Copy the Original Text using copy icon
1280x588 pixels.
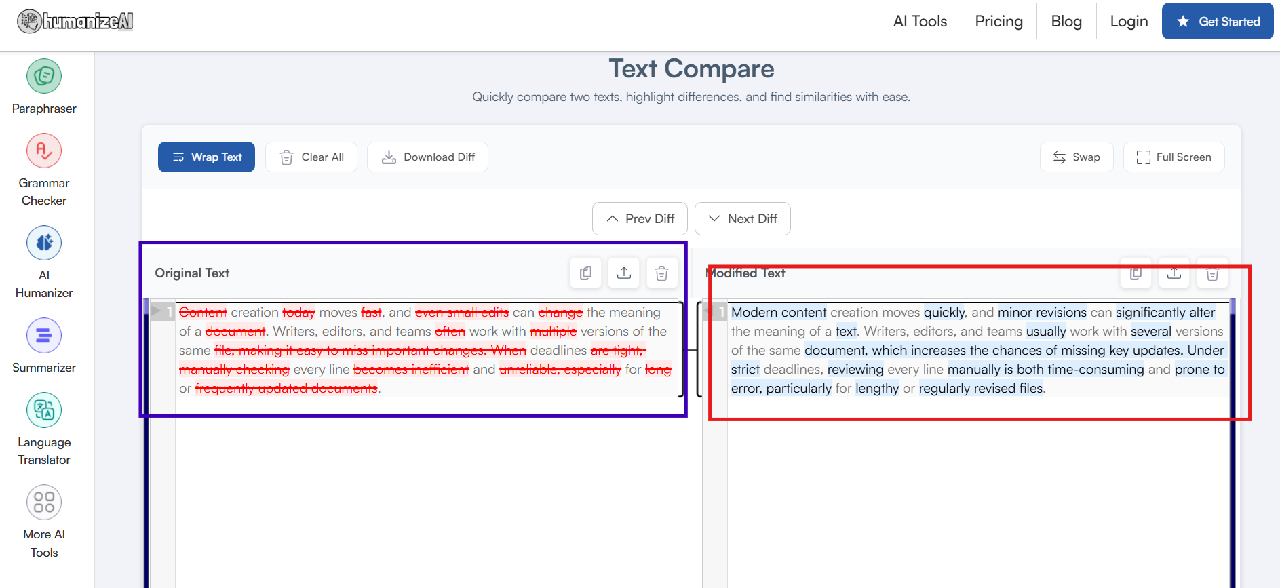click(586, 273)
